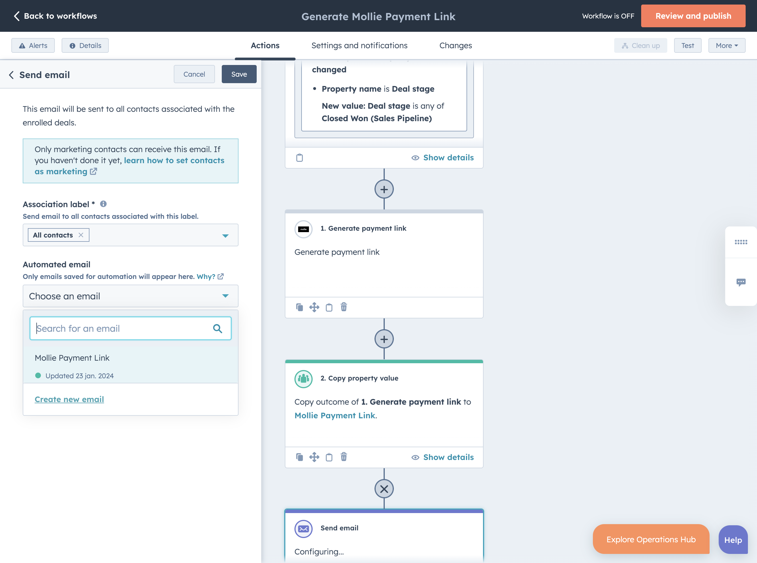This screenshot has height=563, width=757.
Task: Open the Alerts panel
Action: 33,45
